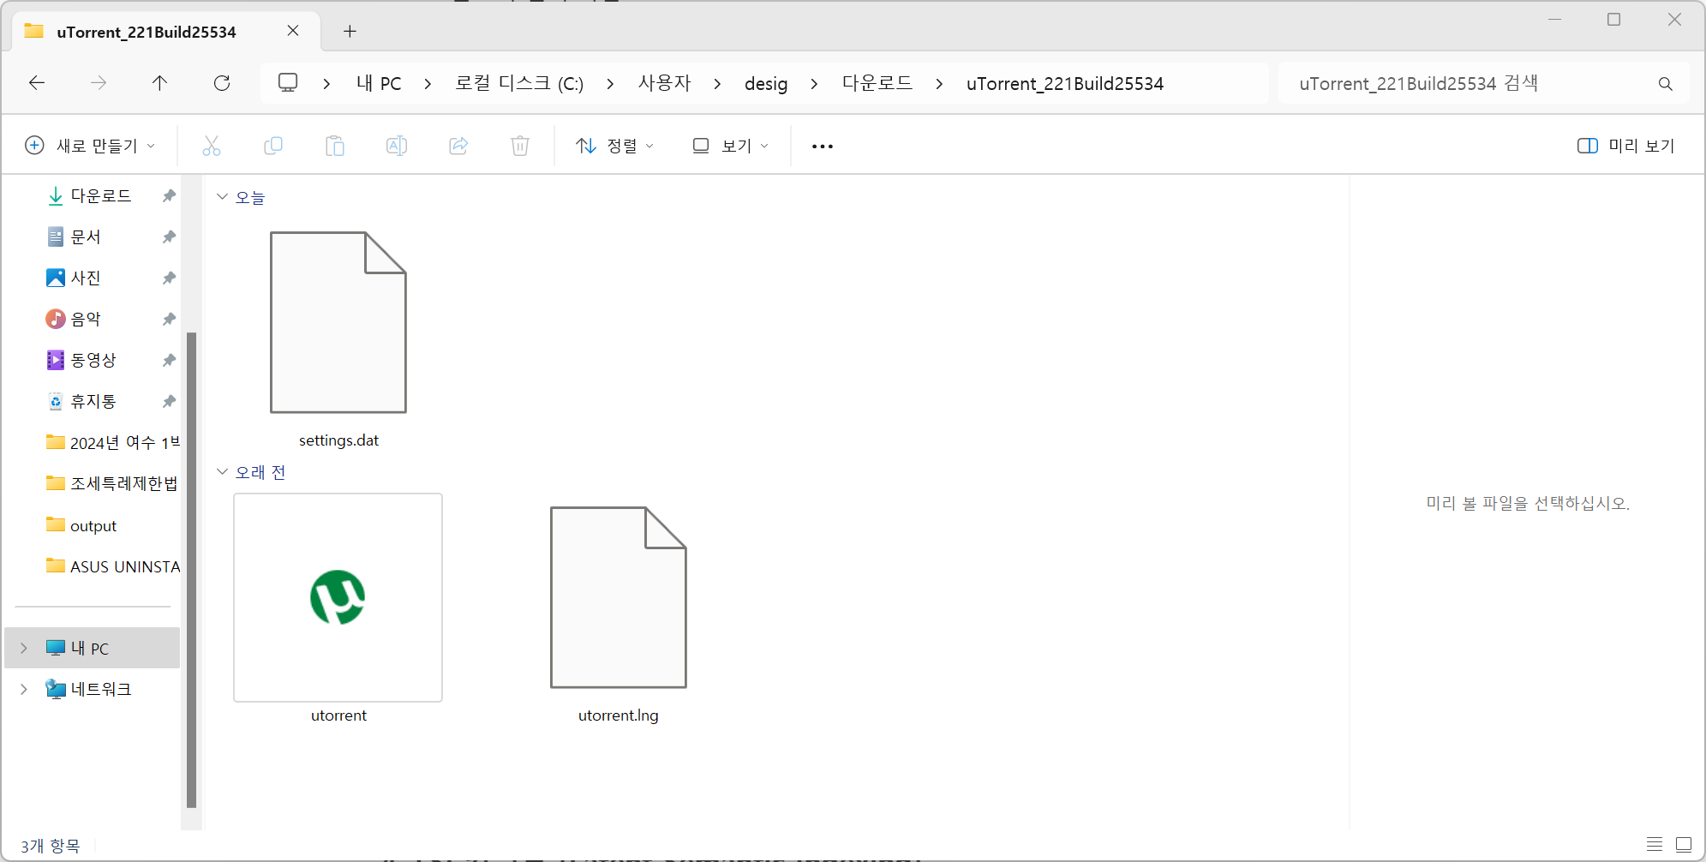Open 다운로드 in the sidebar
The width and height of the screenshot is (1706, 862).
tap(101, 196)
